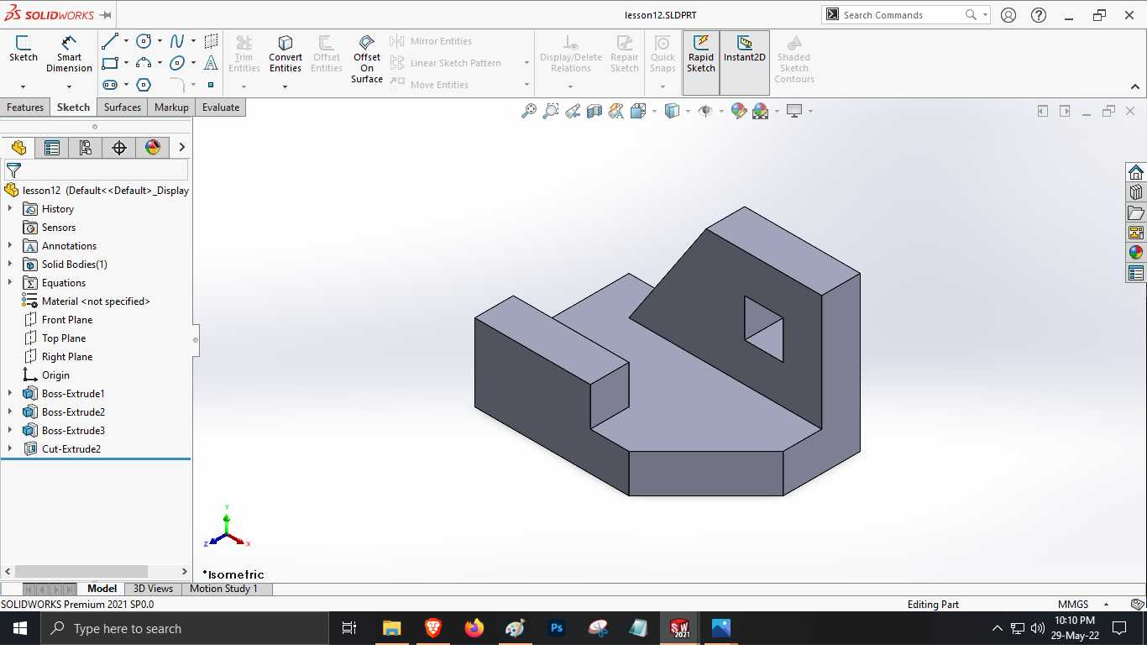Viewport: 1147px width, 655px height.
Task: Select the Line sketch tool
Action: [110, 41]
